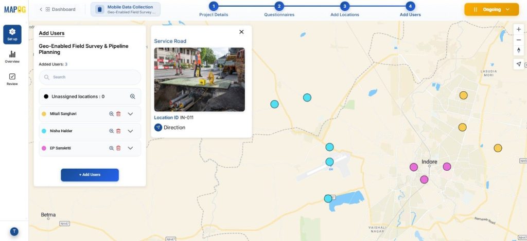The image size is (527, 241).
Task: Click the Mitali Sanghavi name
Action: pyautogui.click(x=63, y=114)
